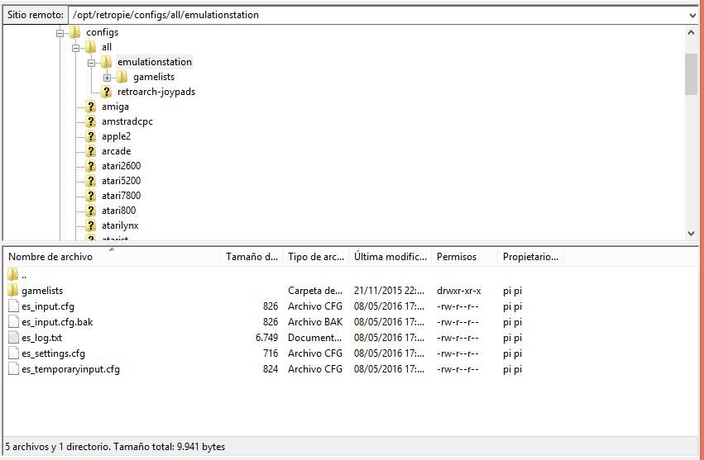704x460 pixels.
Task: Click the drwxr-xr-x permissions cell
Action: pyautogui.click(x=459, y=291)
